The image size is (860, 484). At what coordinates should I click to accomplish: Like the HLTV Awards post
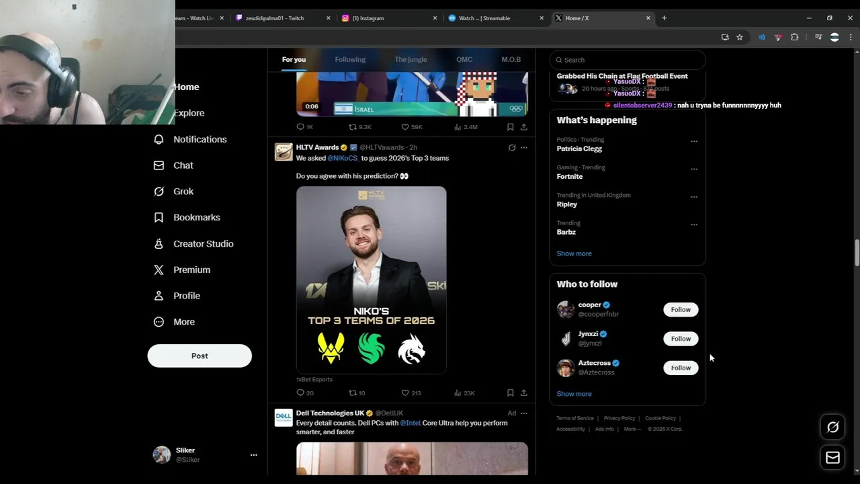(405, 393)
